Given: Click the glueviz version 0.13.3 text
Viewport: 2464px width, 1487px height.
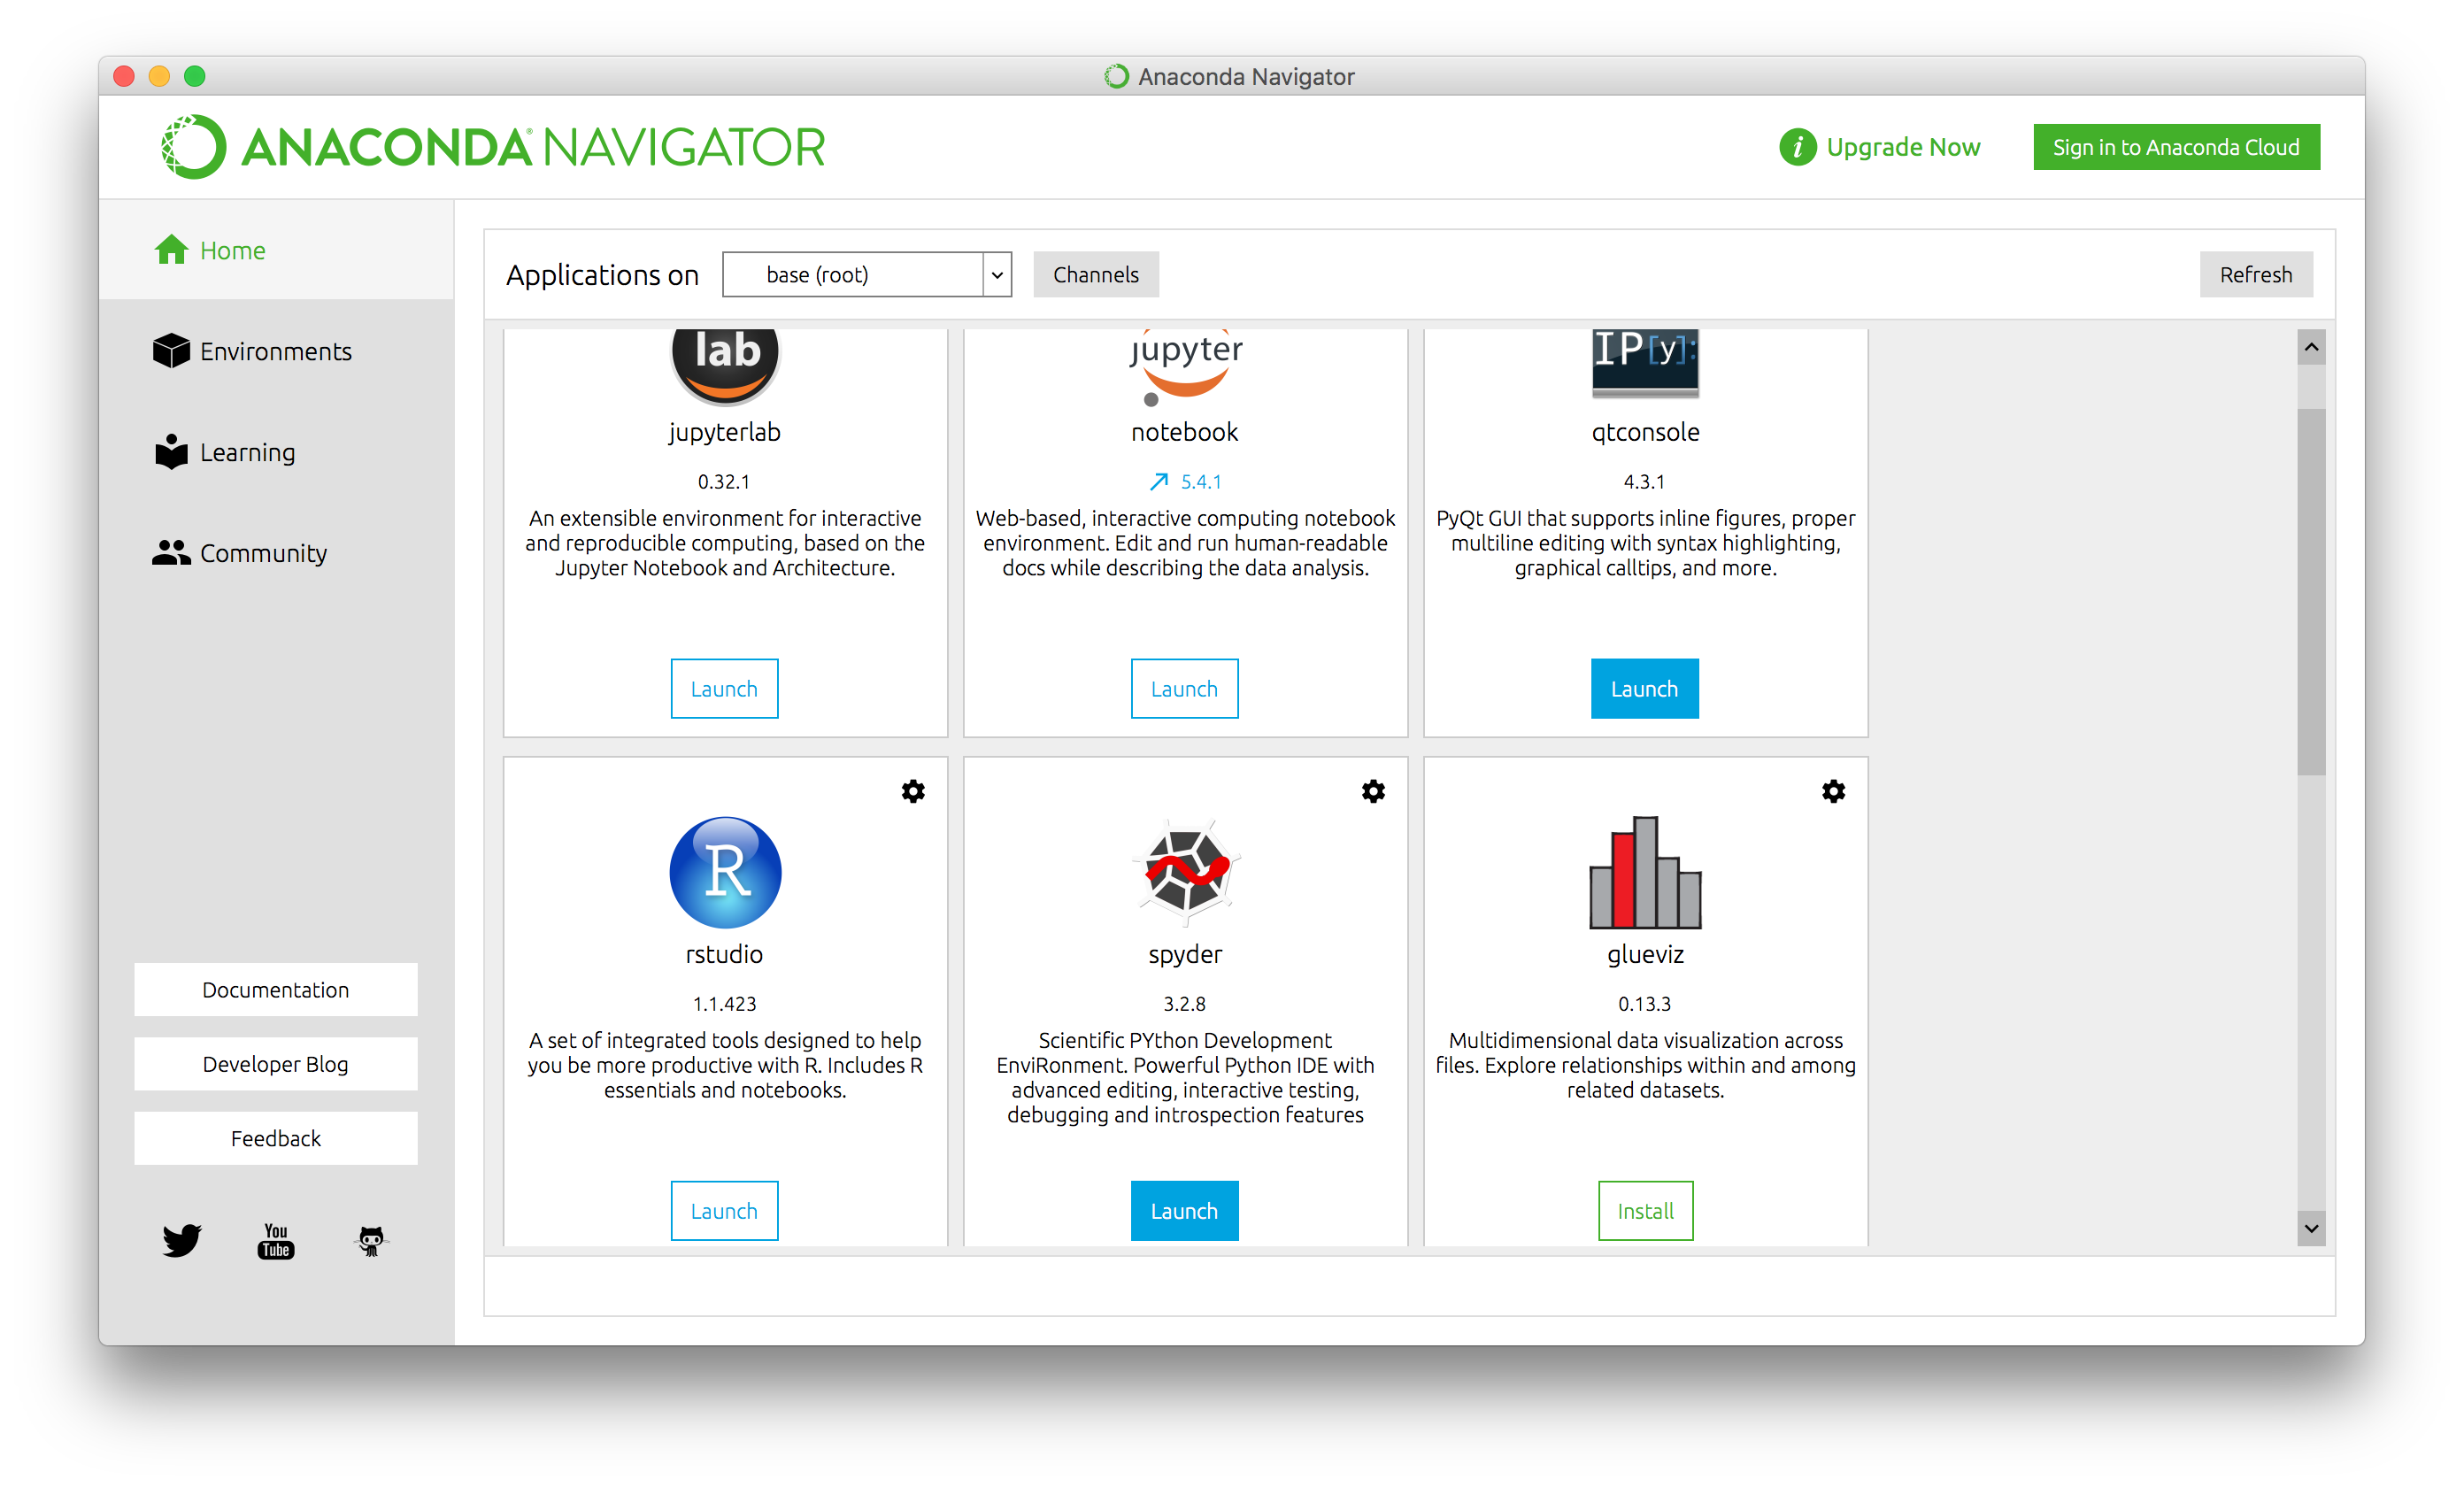Looking at the screenshot, I should pos(1644,1004).
